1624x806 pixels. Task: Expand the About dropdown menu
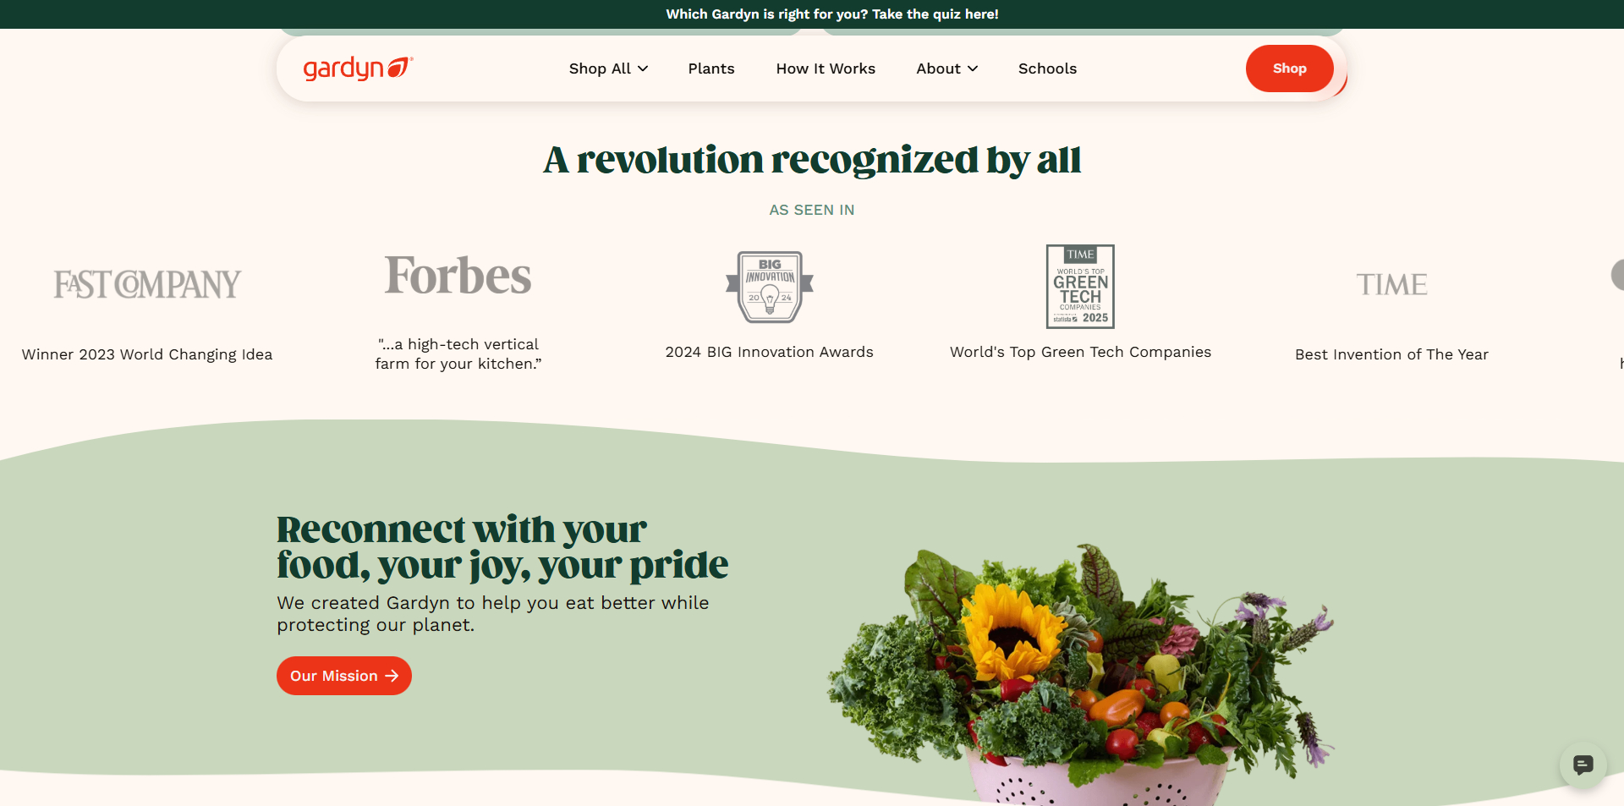pos(946,69)
